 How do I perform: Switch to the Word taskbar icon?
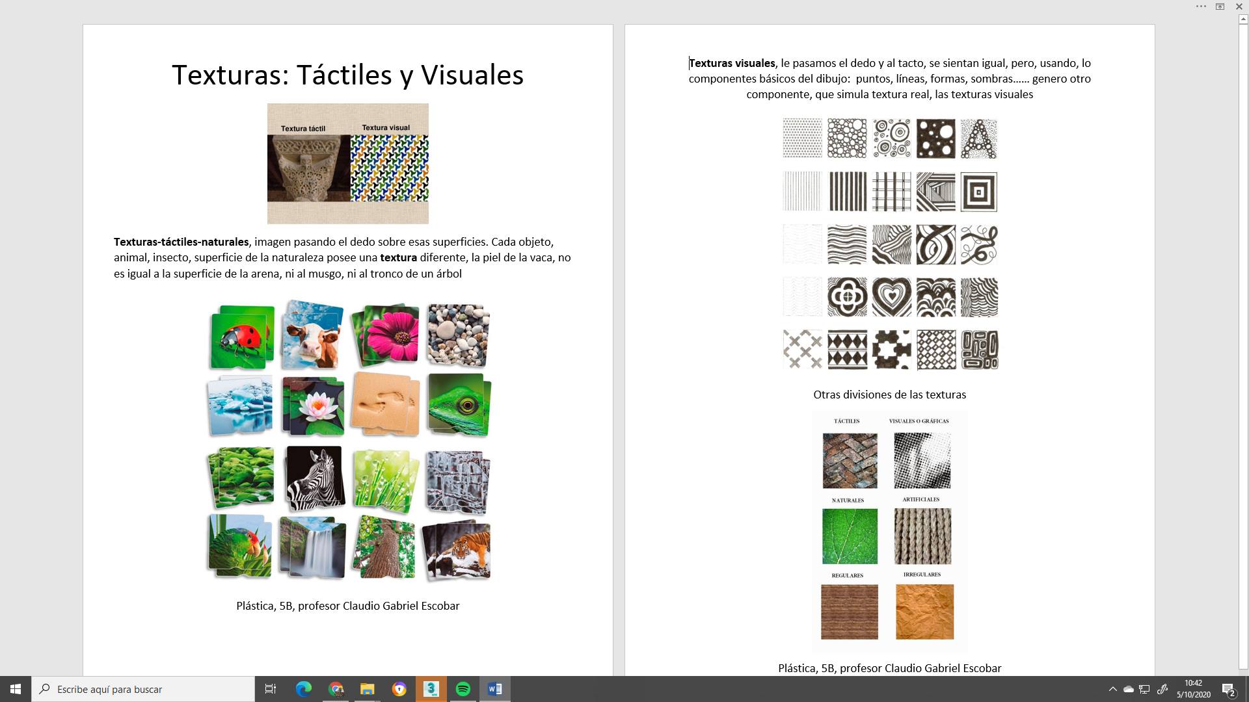tap(495, 689)
